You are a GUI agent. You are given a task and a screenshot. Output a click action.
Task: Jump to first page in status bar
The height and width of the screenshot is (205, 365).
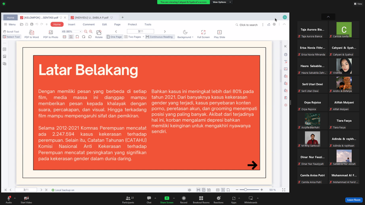pyautogui.click(x=6, y=190)
